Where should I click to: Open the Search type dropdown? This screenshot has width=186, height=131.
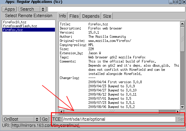point(32,9)
